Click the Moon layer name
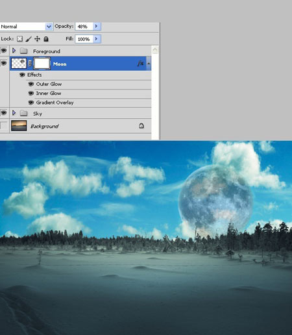Viewport: 292px width, 335px height. [x=60, y=64]
